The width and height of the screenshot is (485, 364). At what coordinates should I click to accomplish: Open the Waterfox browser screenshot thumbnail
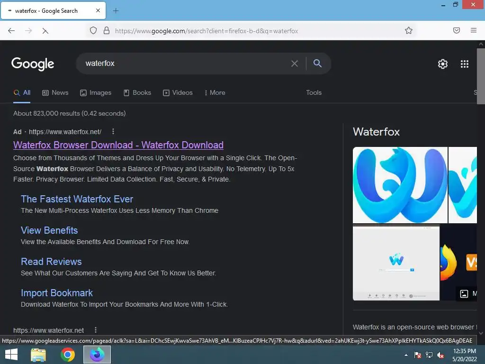click(x=396, y=263)
